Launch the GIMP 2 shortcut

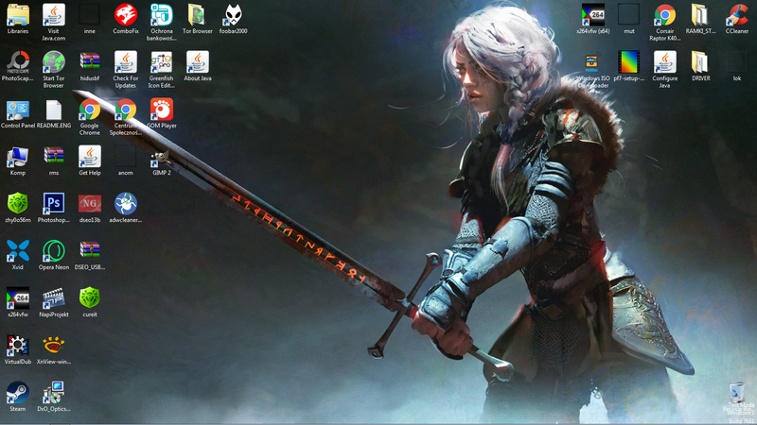tap(161, 157)
